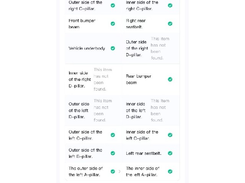Screen dimensions: 245x183
Task: Click the Vehicle underbody green checkmark
Action: 113,48
